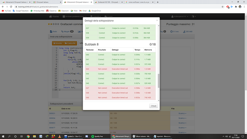
Task: Switch to first Allenamenti Olimpiadi tab
Action: coord(16,2)
